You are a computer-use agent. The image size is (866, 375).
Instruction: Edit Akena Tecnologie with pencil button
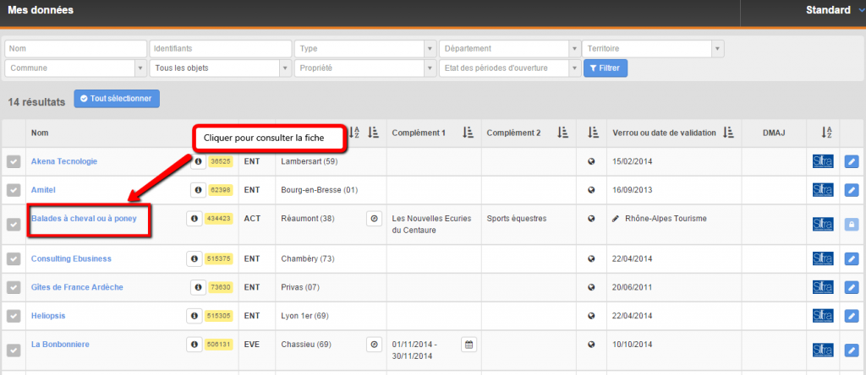852,162
